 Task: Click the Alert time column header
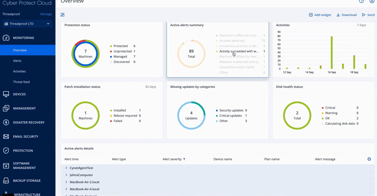tap(71, 159)
